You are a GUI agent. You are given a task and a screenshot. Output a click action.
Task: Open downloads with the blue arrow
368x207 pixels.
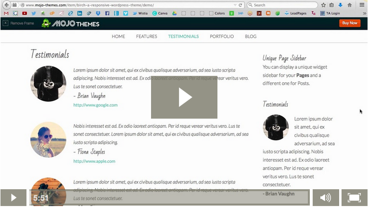340,5
